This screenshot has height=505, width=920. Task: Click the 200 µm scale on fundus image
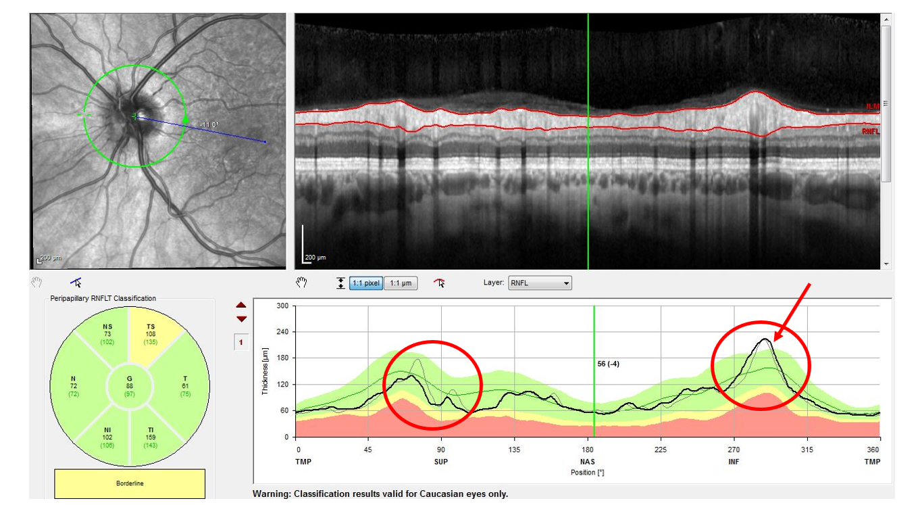[x=48, y=259]
